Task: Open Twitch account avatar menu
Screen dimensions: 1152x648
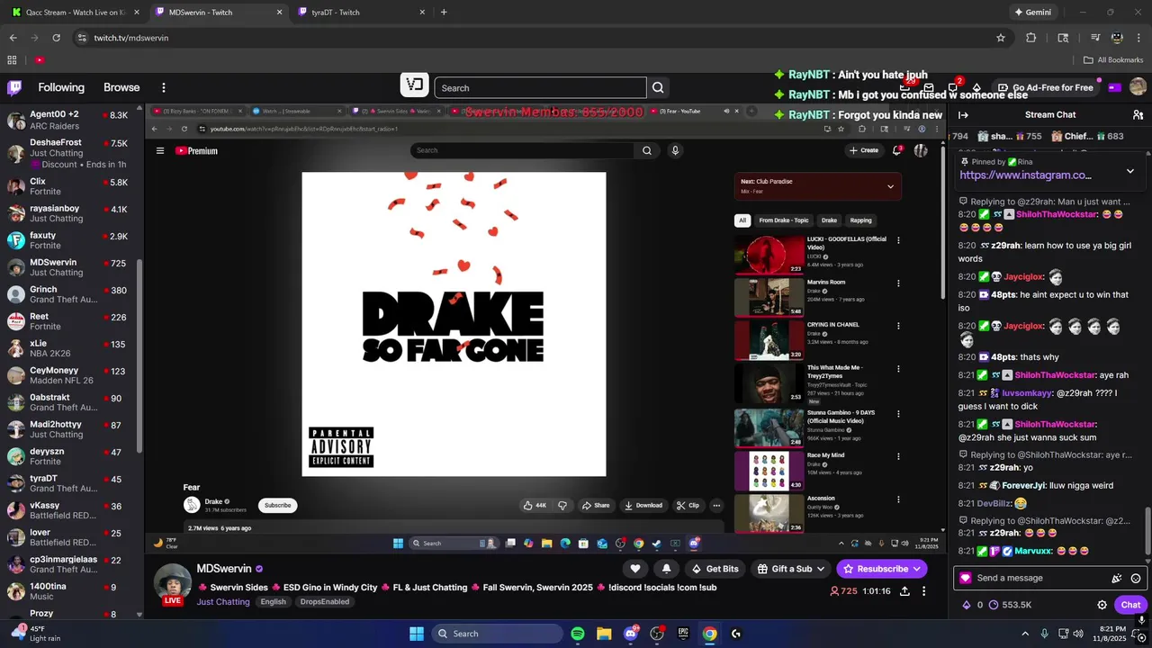Action: [1138, 87]
